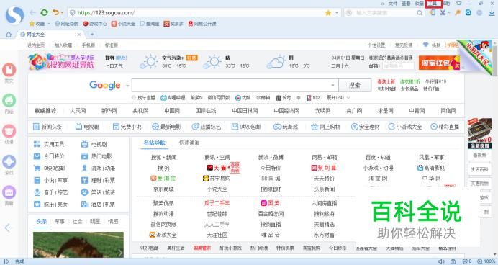Click the news photo thumbnail
This screenshot has width=498, height=265.
(x=78, y=244)
